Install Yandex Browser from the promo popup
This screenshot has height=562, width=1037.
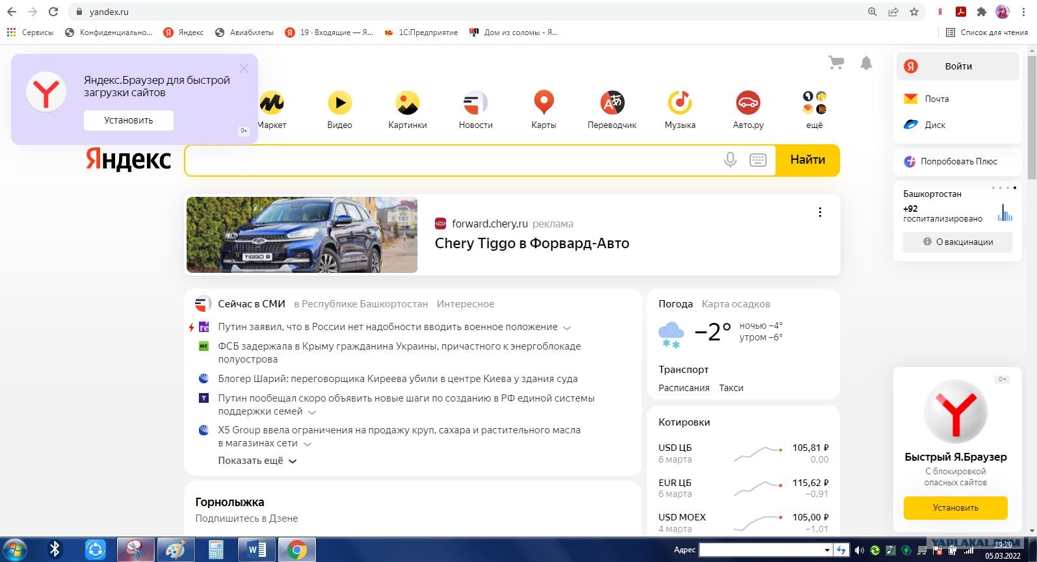point(129,120)
